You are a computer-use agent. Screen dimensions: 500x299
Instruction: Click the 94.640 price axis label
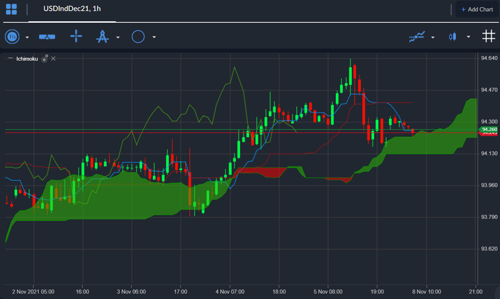coord(489,58)
